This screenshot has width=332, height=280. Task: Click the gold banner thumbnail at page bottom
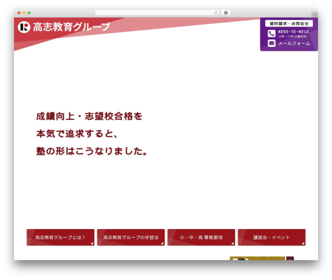[257, 258]
